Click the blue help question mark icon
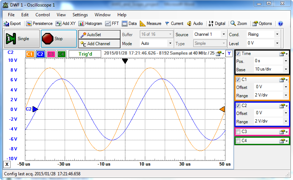This screenshot has height=180, width=293. pyautogui.click(x=280, y=23)
